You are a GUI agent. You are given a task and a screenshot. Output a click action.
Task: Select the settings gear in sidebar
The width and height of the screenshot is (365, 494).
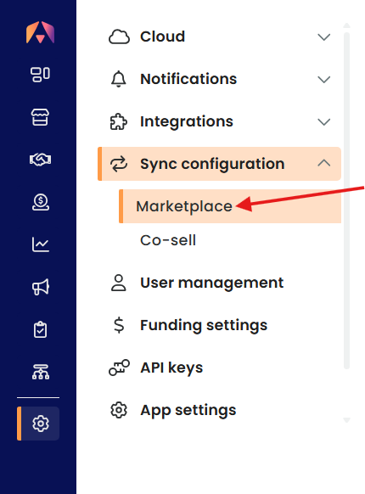[41, 424]
